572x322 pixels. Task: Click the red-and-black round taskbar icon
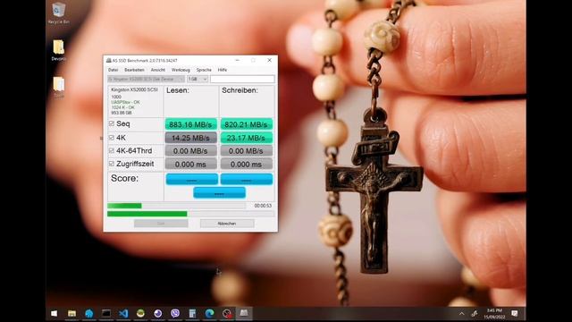coord(227,313)
